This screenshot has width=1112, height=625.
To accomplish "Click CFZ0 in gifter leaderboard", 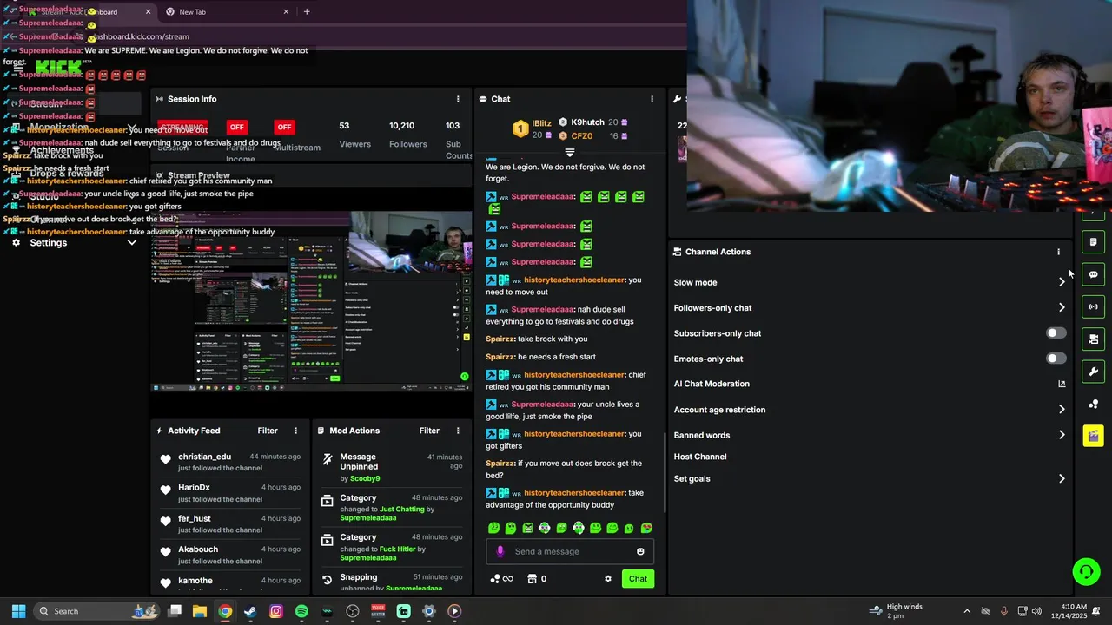I will [582, 135].
